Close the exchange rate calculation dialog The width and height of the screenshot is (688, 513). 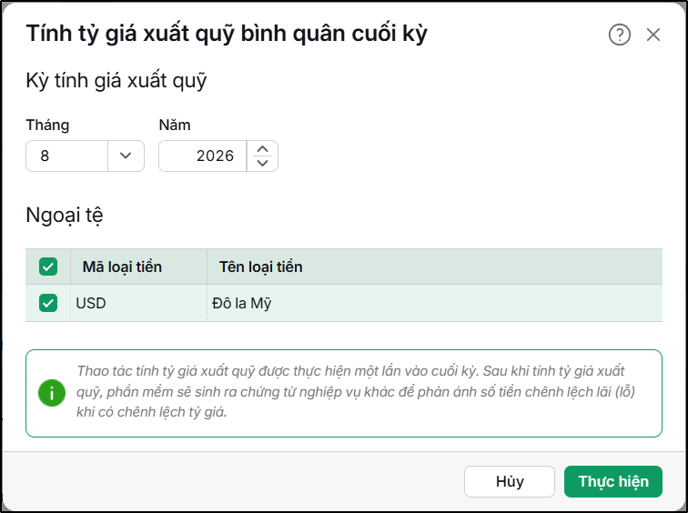[653, 35]
